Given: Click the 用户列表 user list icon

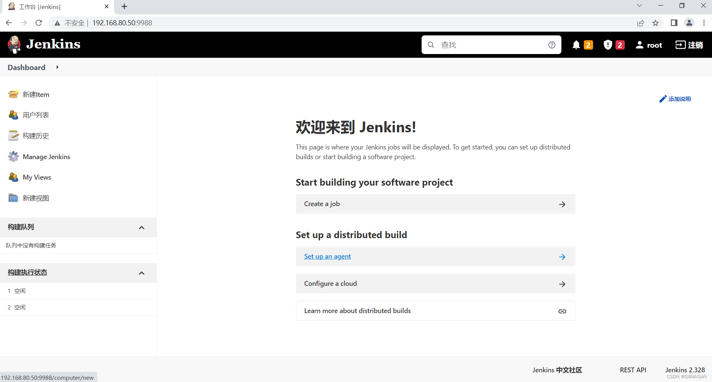Looking at the screenshot, I should point(13,115).
